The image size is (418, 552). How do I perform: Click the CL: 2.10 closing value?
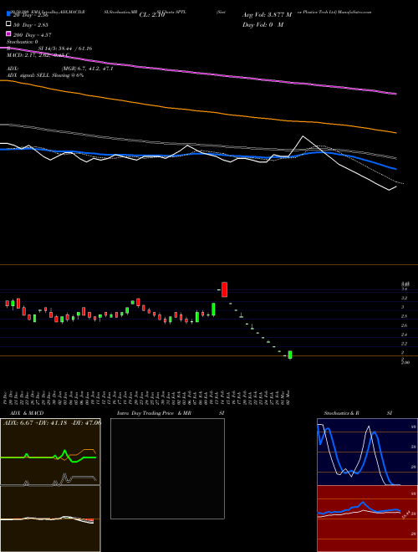coord(152,15)
